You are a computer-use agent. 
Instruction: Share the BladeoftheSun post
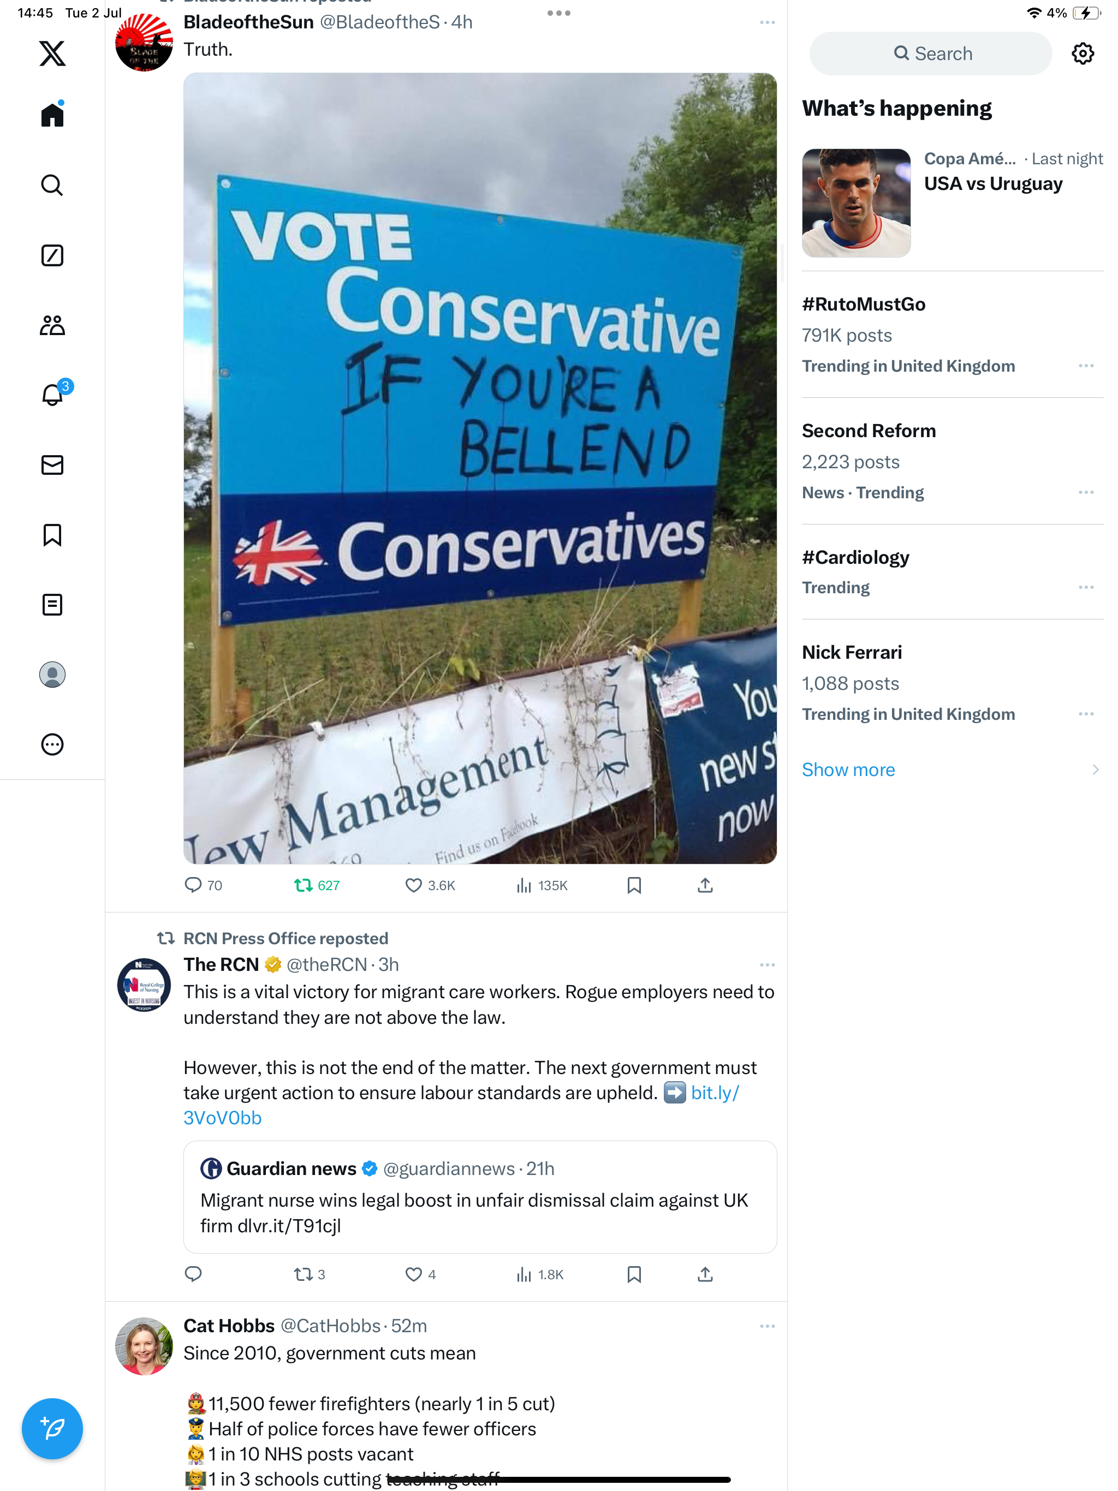click(705, 885)
